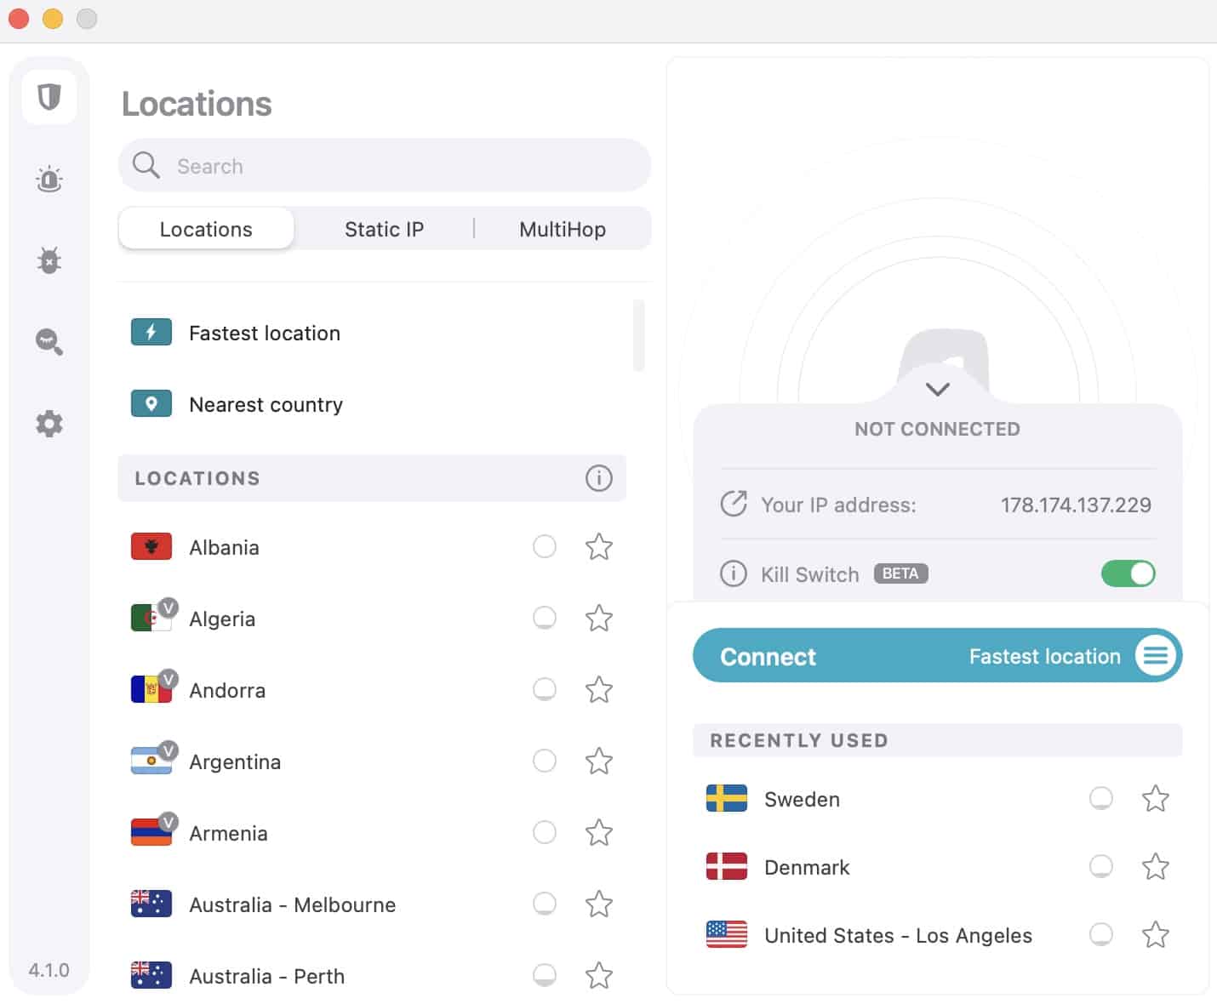Show info for the LOCATIONS header
Image resolution: width=1217 pixels, height=1004 pixels.
tap(599, 478)
